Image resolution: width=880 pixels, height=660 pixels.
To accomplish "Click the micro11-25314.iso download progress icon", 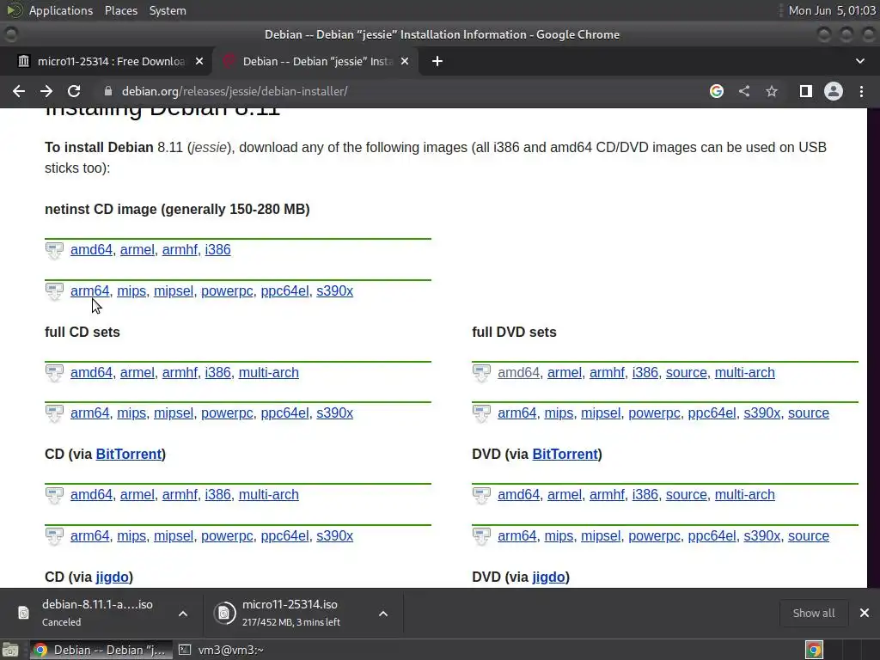I will (x=224, y=613).
